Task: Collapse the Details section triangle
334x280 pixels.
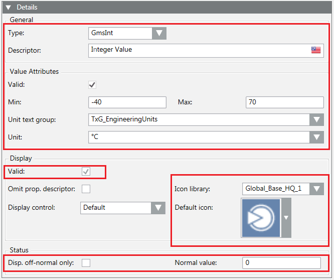Action: coord(9,8)
